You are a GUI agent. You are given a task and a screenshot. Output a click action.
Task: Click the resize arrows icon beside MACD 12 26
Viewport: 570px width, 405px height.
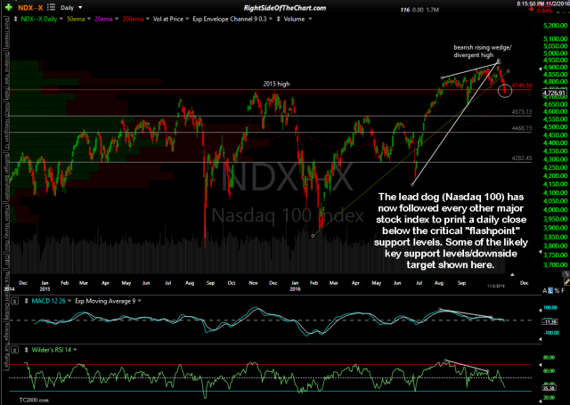pyautogui.click(x=26, y=301)
